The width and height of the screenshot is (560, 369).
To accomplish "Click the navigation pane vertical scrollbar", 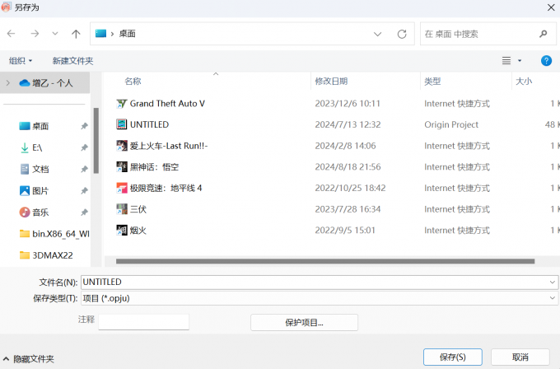I will point(96,140).
